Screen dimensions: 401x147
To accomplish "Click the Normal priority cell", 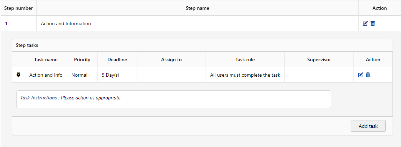I will [79, 75].
